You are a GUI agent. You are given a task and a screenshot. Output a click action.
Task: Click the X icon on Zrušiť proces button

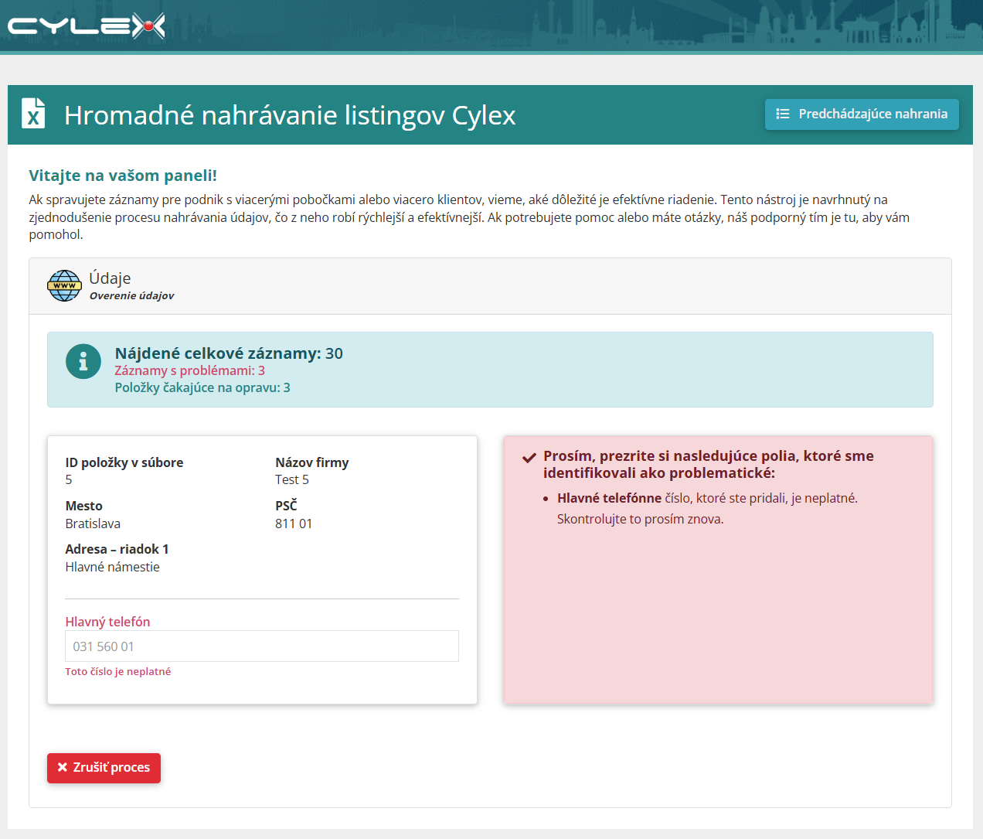click(x=63, y=767)
